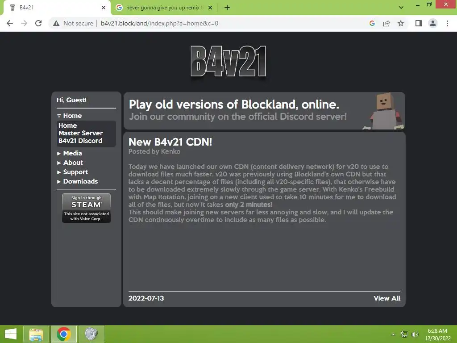Expand the About sidebar section
Image resolution: width=457 pixels, height=343 pixels.
[70, 163]
